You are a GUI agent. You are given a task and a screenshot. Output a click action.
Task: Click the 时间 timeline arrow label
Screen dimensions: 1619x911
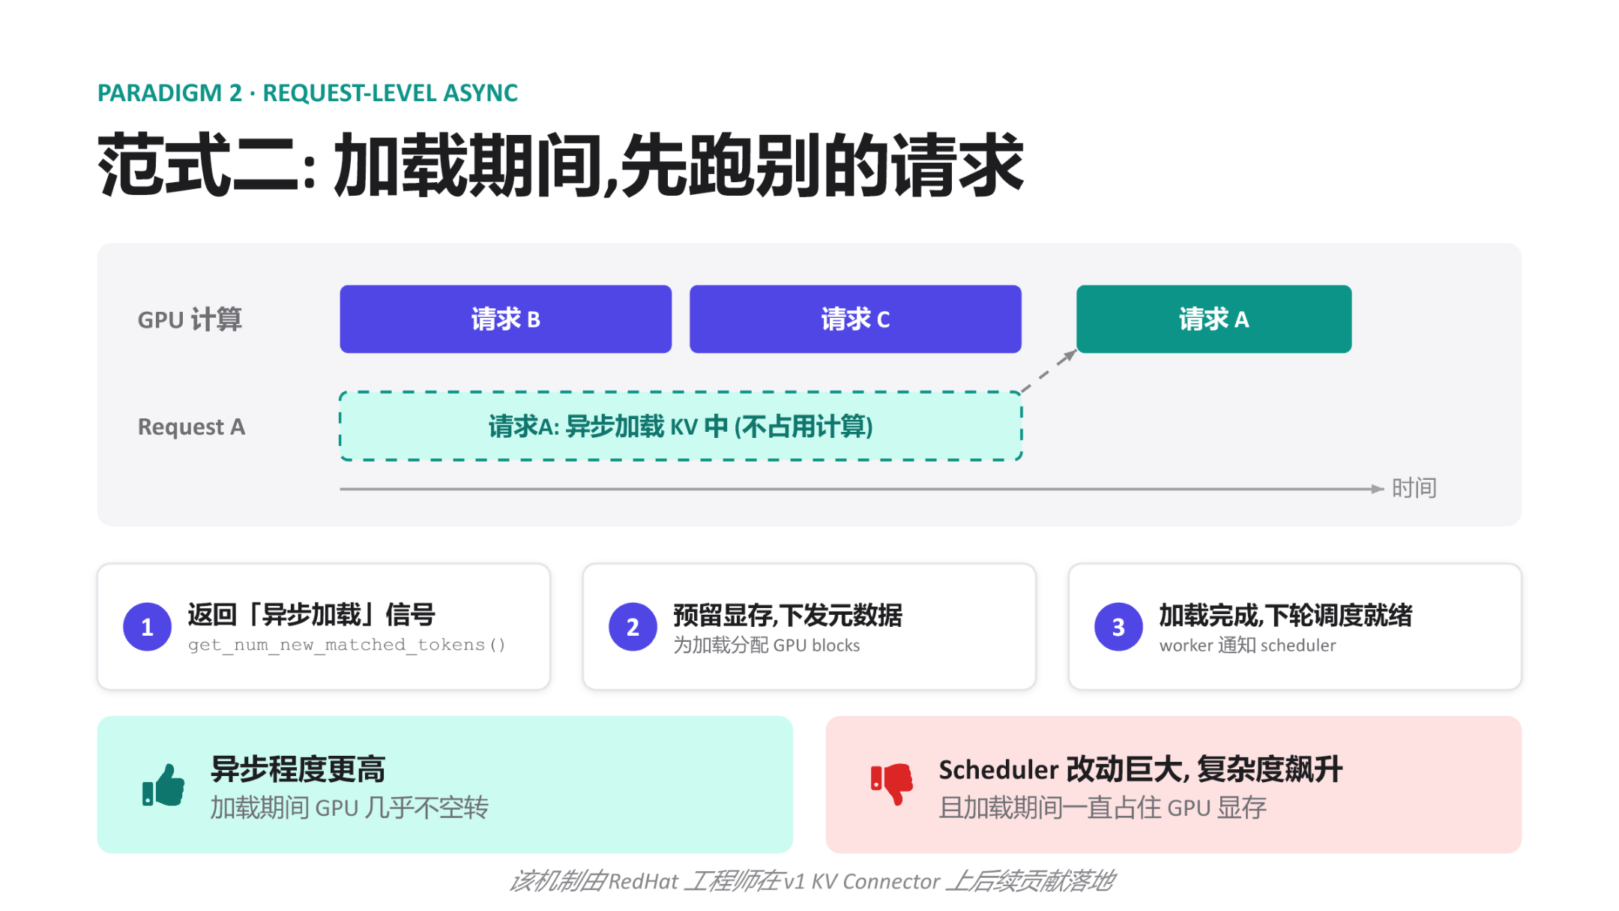(1414, 488)
